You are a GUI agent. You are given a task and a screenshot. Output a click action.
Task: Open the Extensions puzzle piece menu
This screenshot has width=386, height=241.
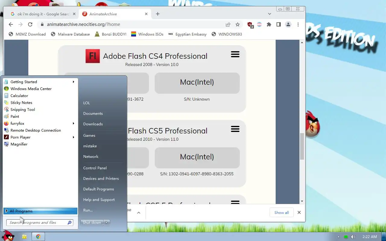269,24
